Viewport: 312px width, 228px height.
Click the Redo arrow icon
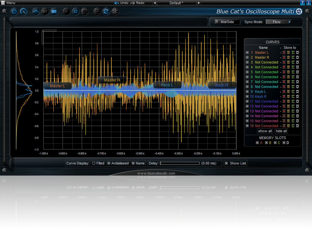point(132,3)
